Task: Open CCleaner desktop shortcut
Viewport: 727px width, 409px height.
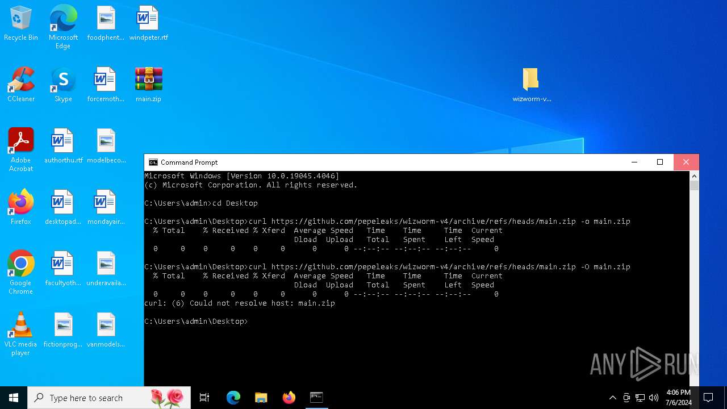Action: 21,85
